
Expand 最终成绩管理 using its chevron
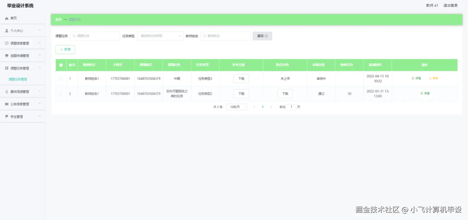[40, 91]
